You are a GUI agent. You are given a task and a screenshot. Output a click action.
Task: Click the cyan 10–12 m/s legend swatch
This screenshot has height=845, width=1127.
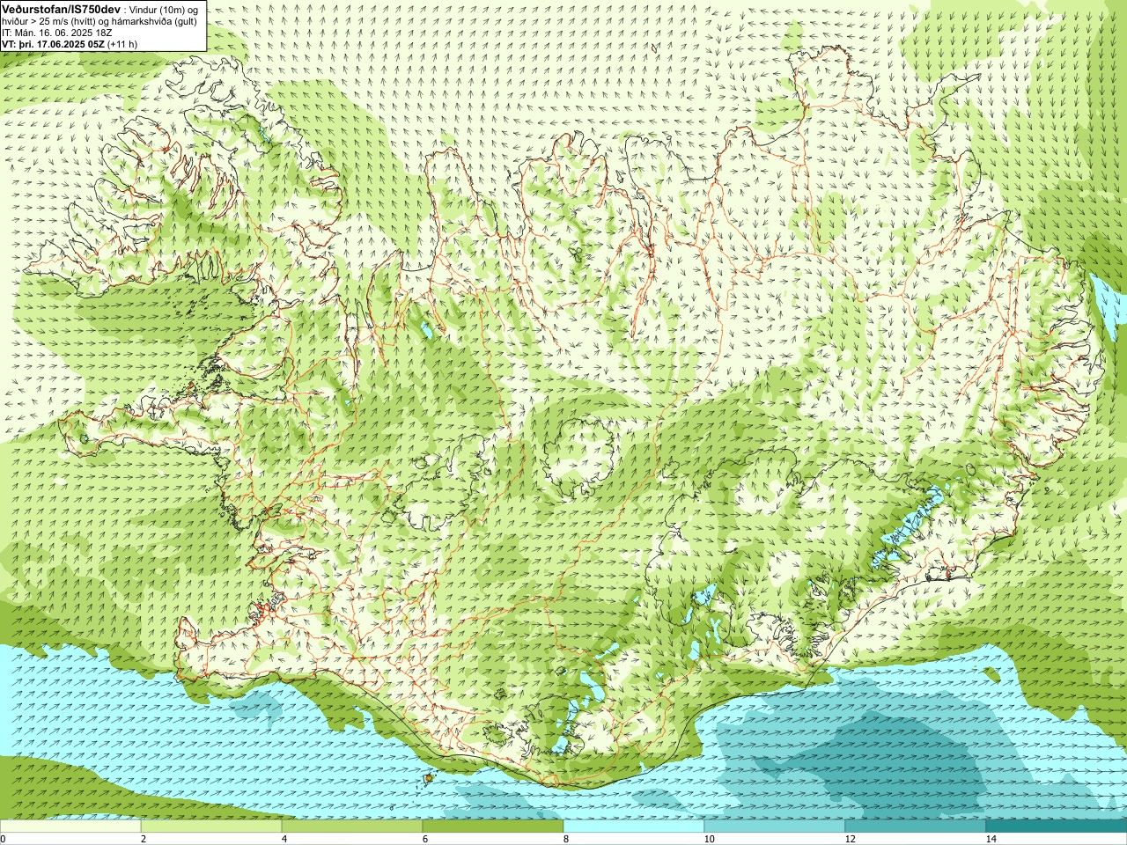click(x=775, y=827)
